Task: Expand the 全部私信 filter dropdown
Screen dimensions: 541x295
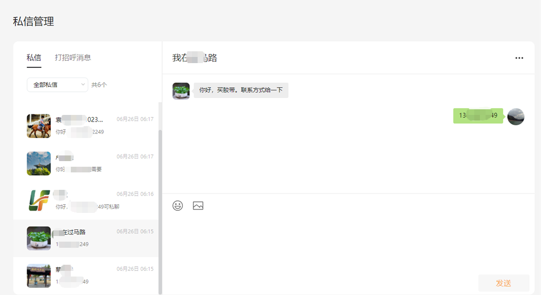Action: 57,85
